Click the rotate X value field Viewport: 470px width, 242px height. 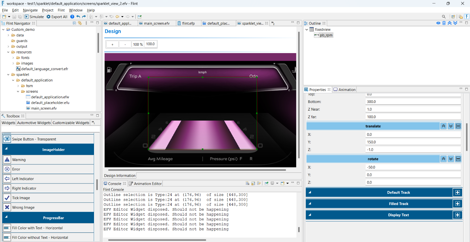413,167
